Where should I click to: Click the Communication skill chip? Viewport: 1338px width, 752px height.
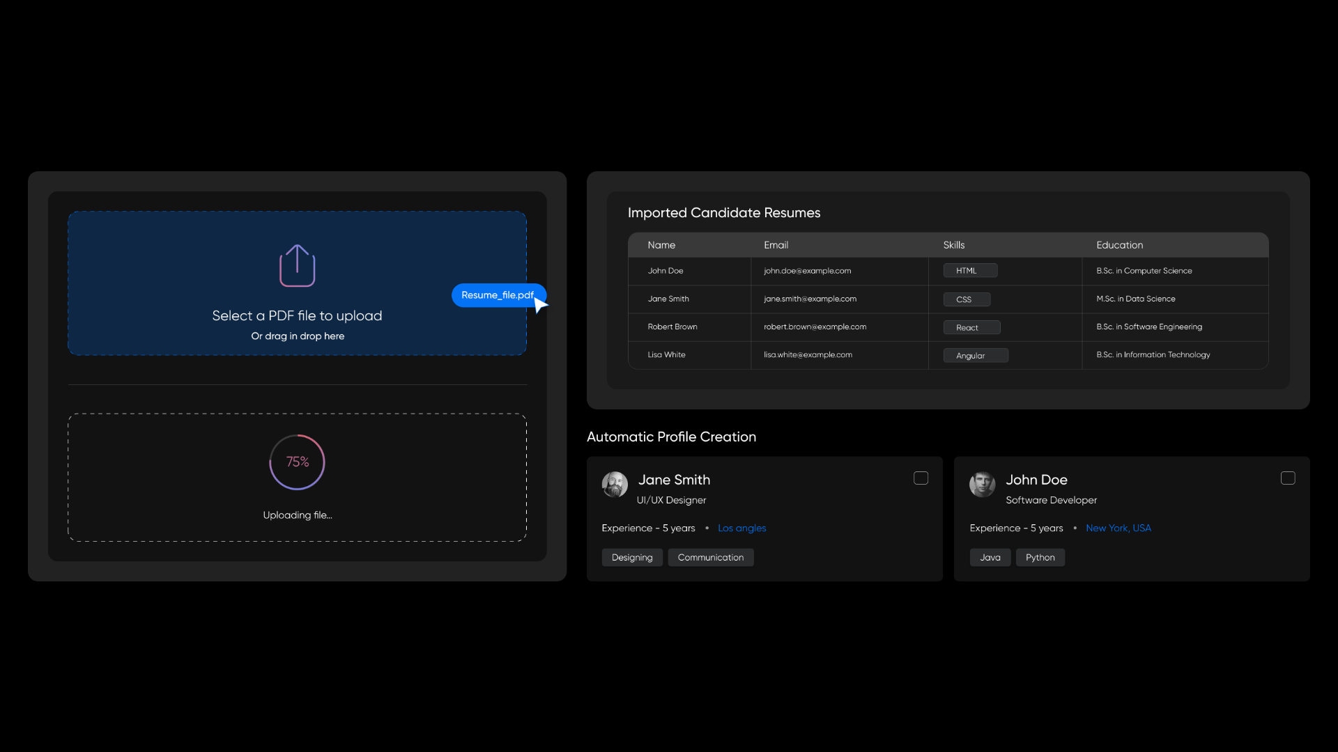coord(710,558)
